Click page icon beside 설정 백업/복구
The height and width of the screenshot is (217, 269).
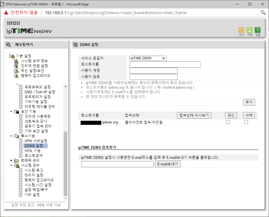(21, 190)
